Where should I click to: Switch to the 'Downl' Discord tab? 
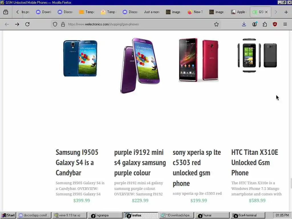44,12
